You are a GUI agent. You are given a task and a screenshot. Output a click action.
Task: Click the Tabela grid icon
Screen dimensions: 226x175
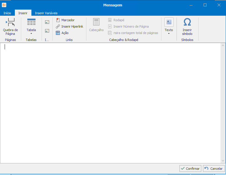[x=31, y=22]
